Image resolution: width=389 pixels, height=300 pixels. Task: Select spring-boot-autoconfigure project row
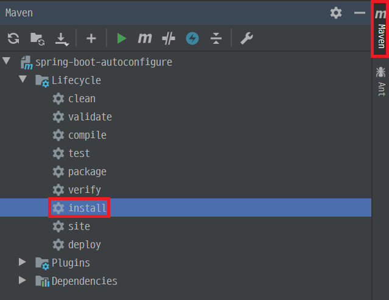(x=186, y=62)
